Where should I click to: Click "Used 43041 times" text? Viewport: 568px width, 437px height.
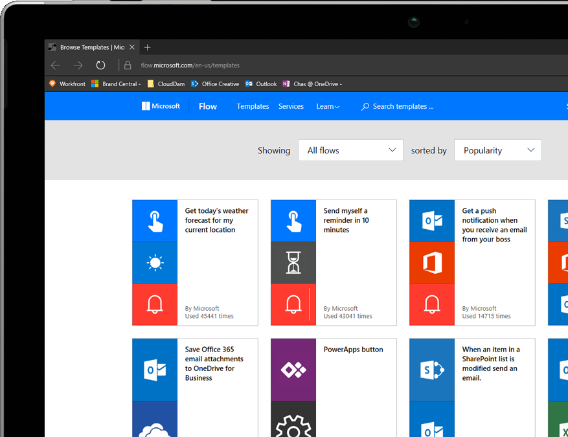pyautogui.click(x=348, y=316)
